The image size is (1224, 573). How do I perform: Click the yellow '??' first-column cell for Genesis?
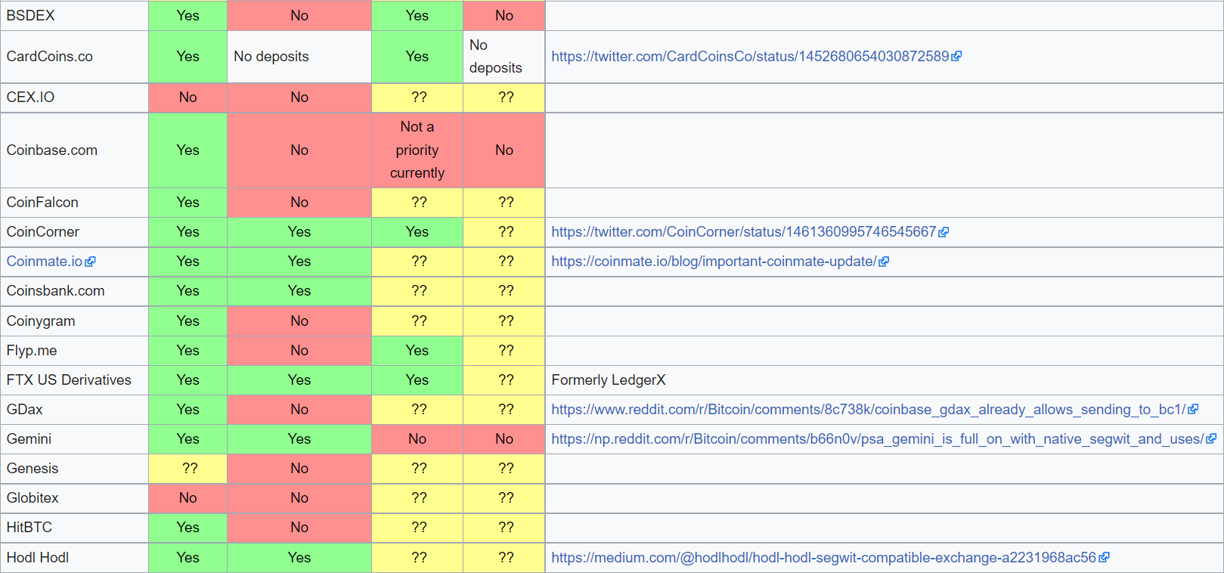coord(187,469)
